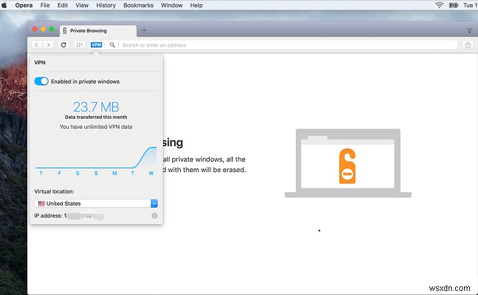Open the tab menu icon at top right

coord(469,31)
